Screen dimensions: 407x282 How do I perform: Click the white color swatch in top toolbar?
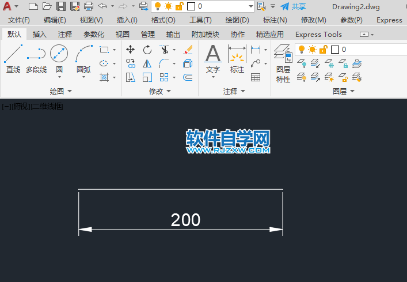191,6
